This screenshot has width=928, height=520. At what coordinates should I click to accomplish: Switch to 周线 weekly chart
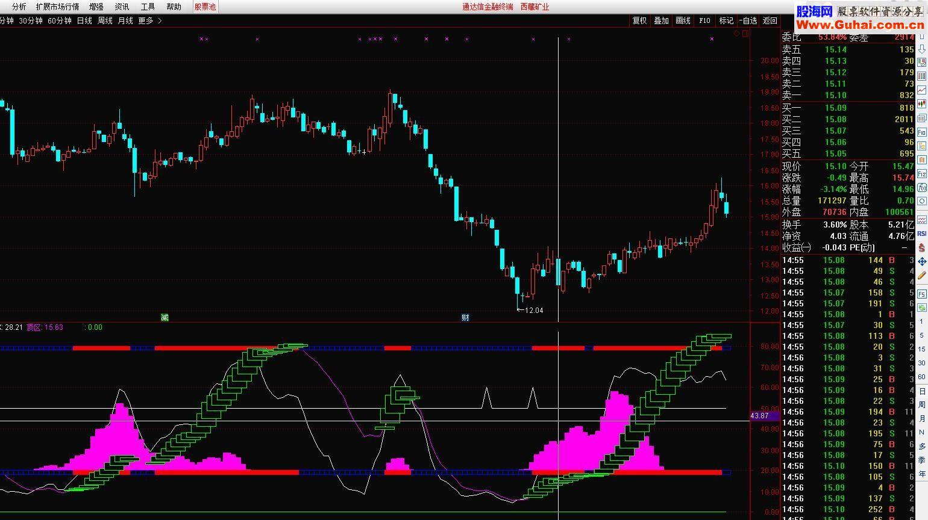(105, 20)
